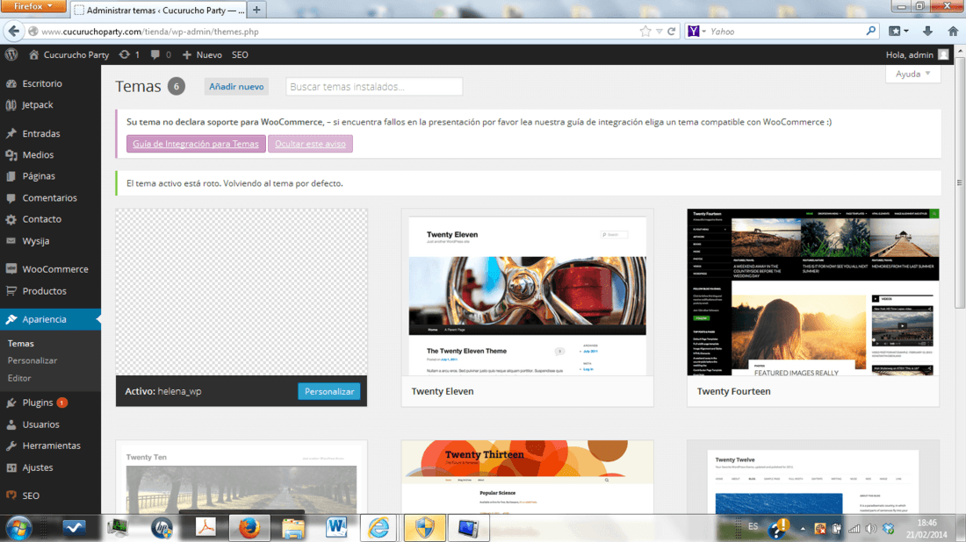
Task: Click the page vertical scrollbar
Action: [x=960, y=184]
